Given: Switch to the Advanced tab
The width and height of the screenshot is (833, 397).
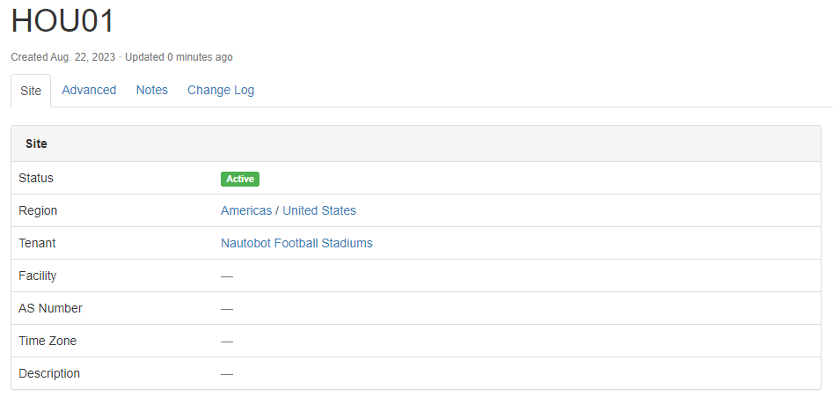Looking at the screenshot, I should click(89, 90).
